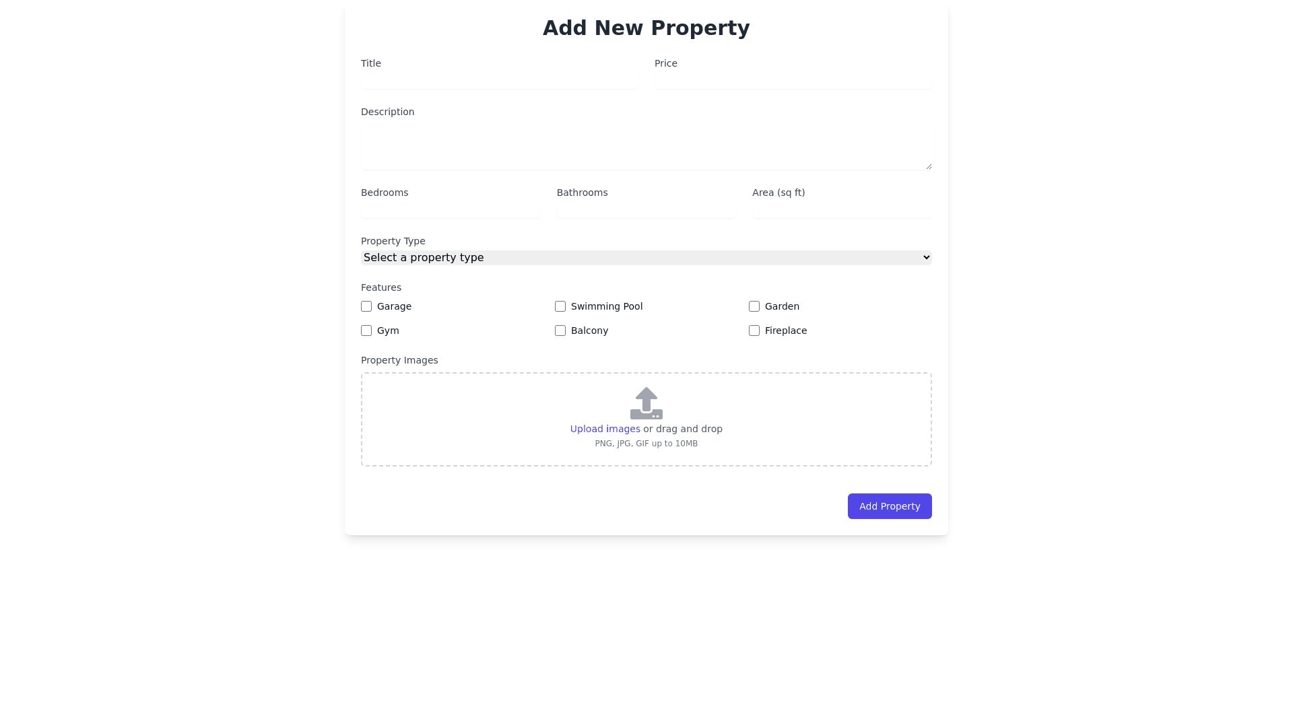
Task: Click the Garage label text
Action: (x=394, y=306)
